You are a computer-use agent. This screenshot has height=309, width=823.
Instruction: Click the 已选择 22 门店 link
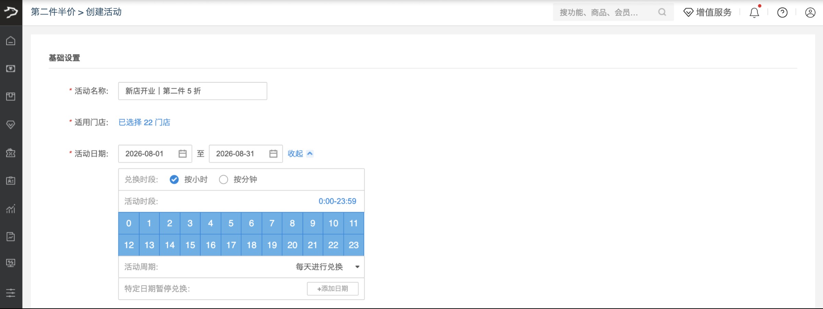pos(144,123)
